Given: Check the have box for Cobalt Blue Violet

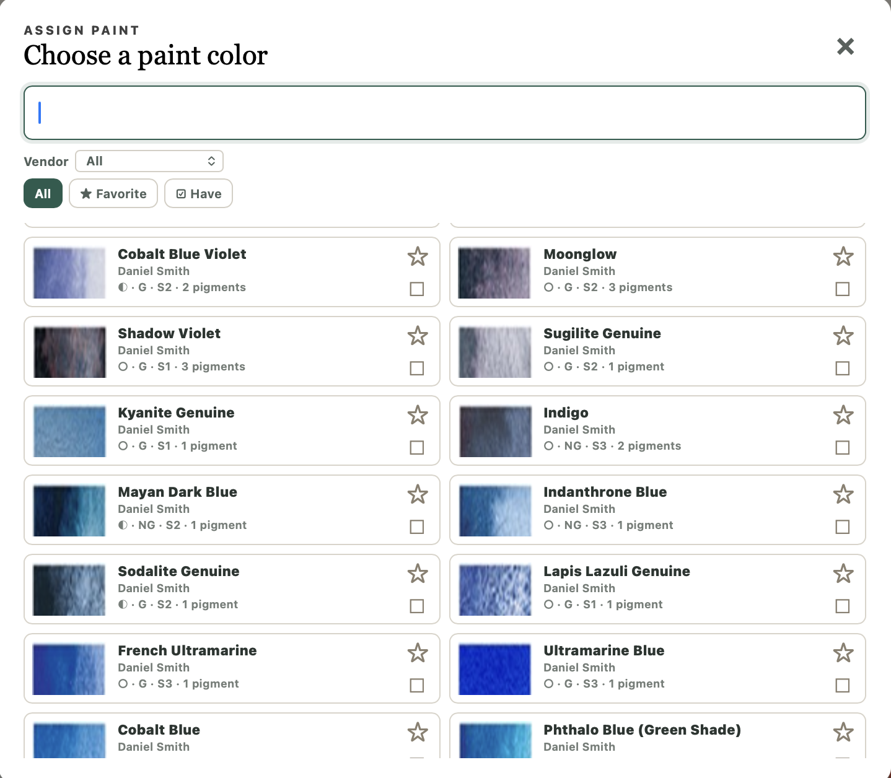Looking at the screenshot, I should [x=417, y=289].
